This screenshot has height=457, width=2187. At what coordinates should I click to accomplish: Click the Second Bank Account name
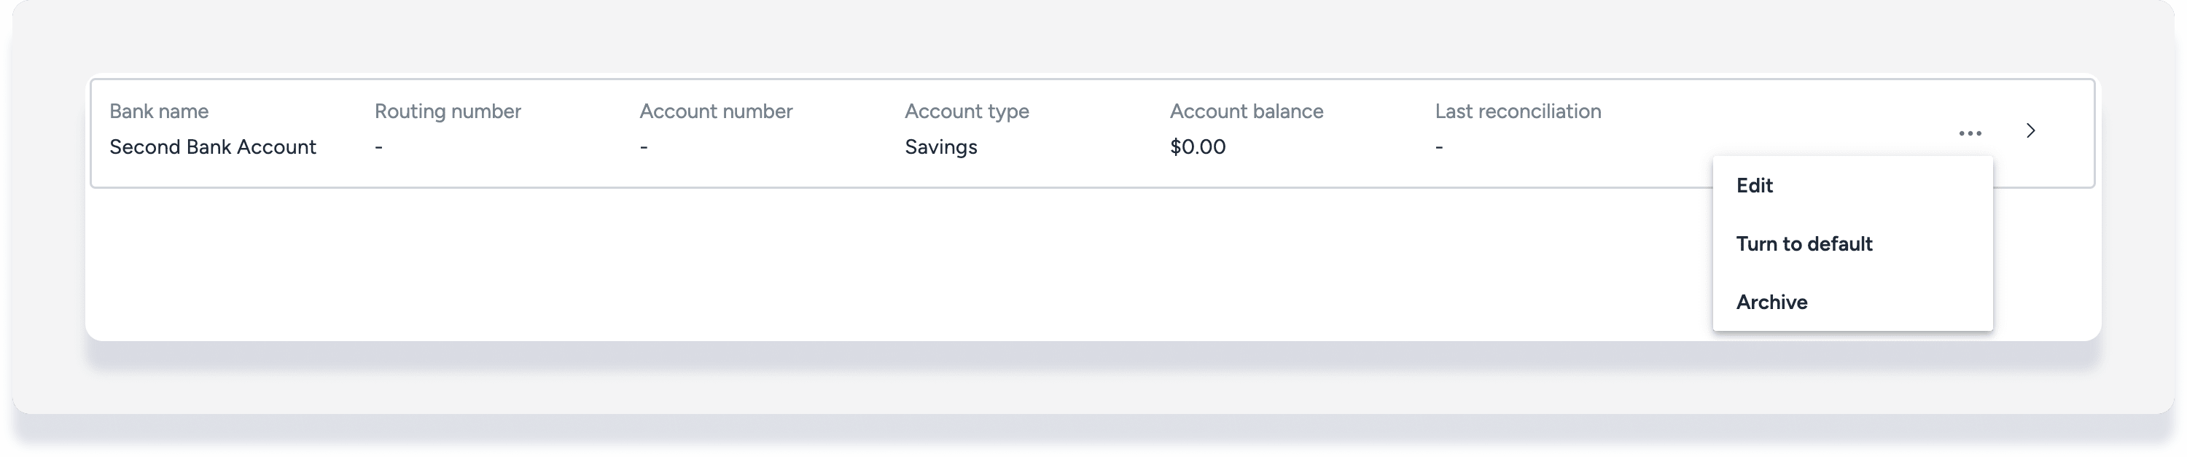(212, 147)
